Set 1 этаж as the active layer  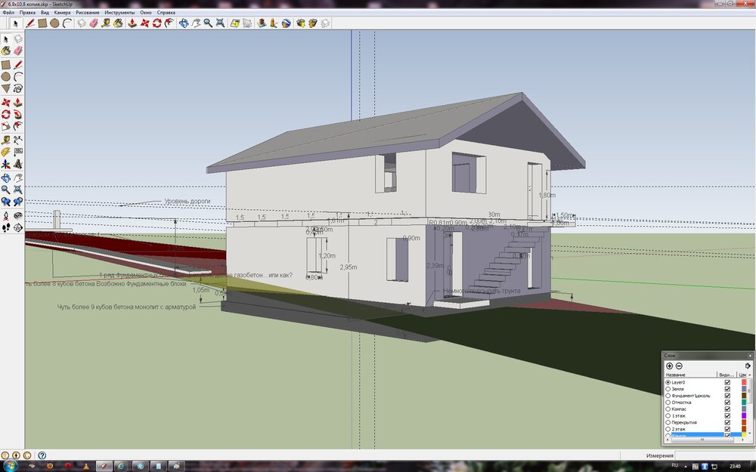(668, 415)
